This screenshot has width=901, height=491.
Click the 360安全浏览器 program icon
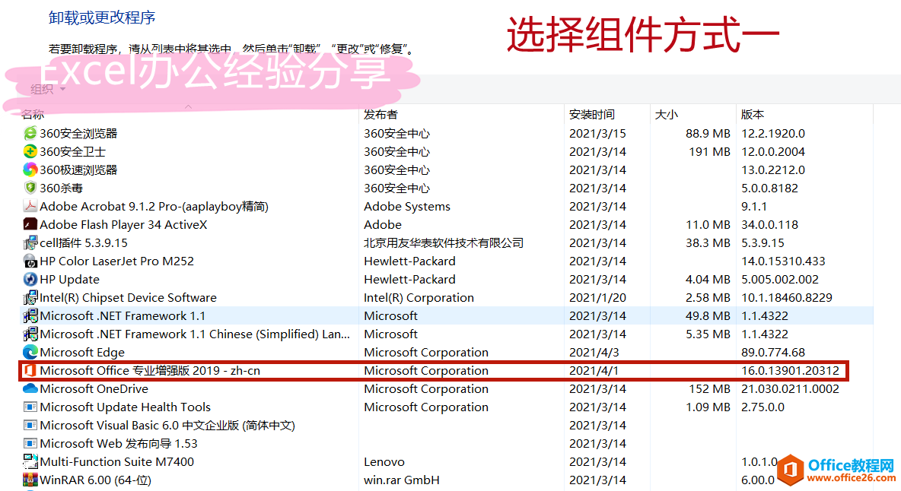[30, 133]
